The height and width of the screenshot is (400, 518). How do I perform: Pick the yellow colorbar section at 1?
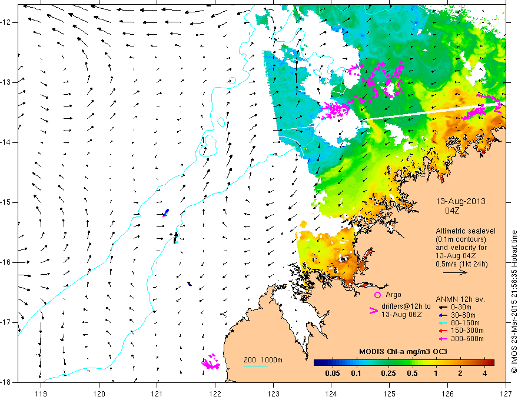pos(436,363)
